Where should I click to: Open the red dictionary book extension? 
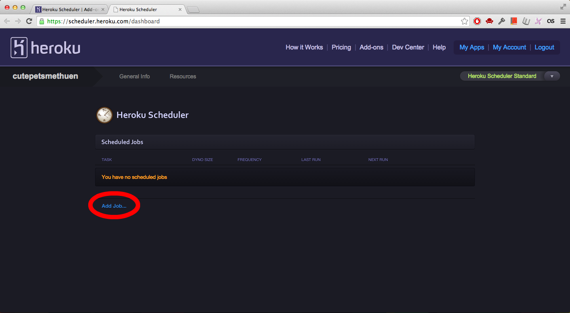(514, 21)
